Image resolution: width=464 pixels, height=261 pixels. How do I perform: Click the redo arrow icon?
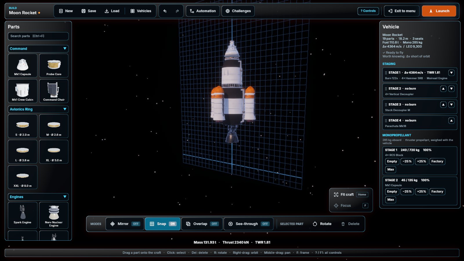coord(177,11)
